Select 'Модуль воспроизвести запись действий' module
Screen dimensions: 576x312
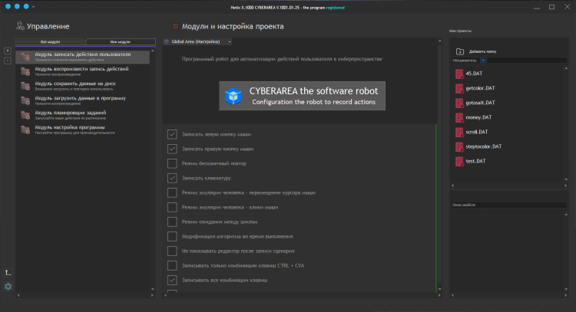pyautogui.click(x=80, y=70)
